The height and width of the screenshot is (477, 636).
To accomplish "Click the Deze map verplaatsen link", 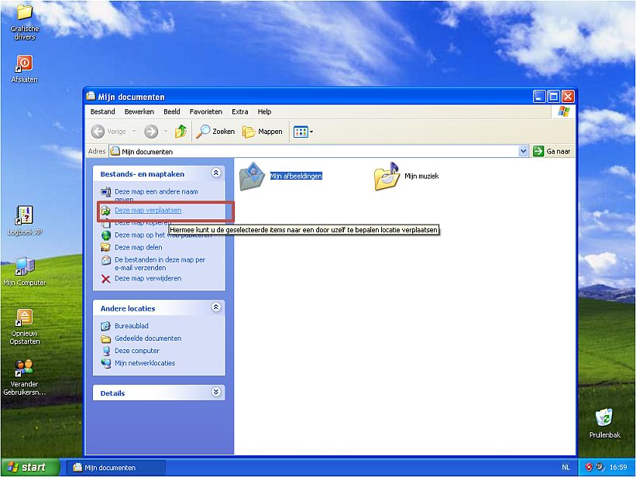I will tap(148, 210).
